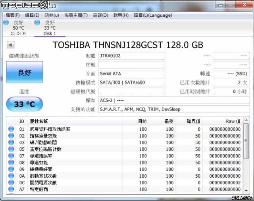
Task: Click status orb of attribute 05
Action: [11, 149]
